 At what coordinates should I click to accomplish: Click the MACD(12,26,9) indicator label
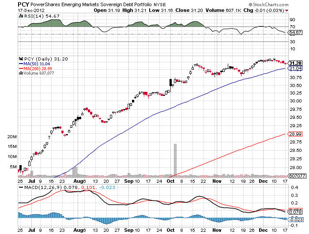tap(43, 187)
